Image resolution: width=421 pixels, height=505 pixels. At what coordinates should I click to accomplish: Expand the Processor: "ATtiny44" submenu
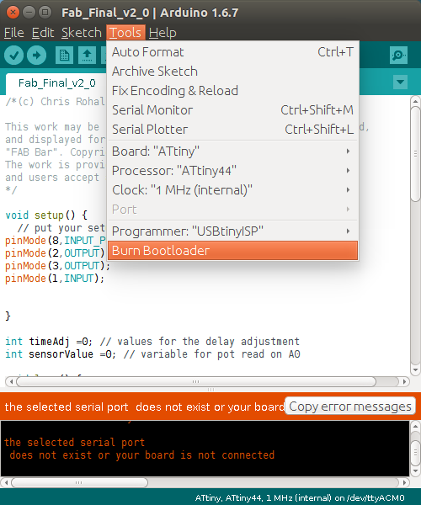pos(232,170)
